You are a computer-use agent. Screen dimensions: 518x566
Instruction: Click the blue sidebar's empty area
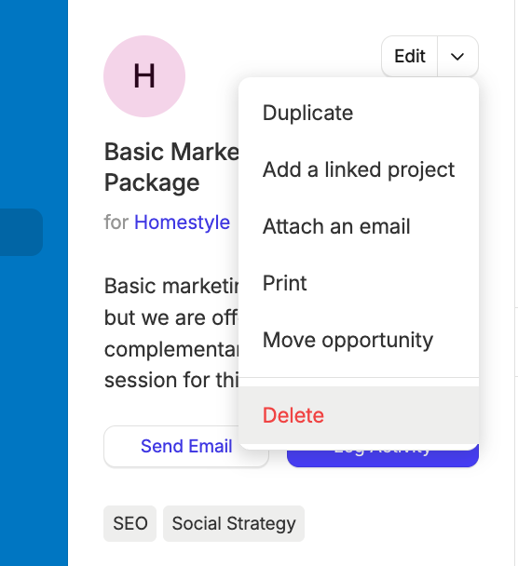[34, 398]
